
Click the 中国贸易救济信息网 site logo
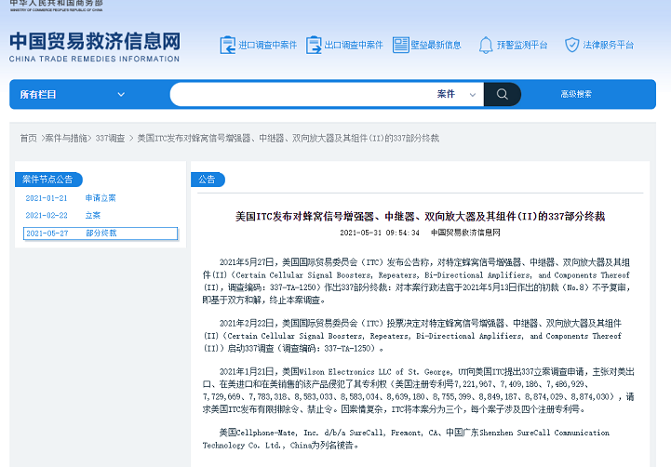point(95,47)
